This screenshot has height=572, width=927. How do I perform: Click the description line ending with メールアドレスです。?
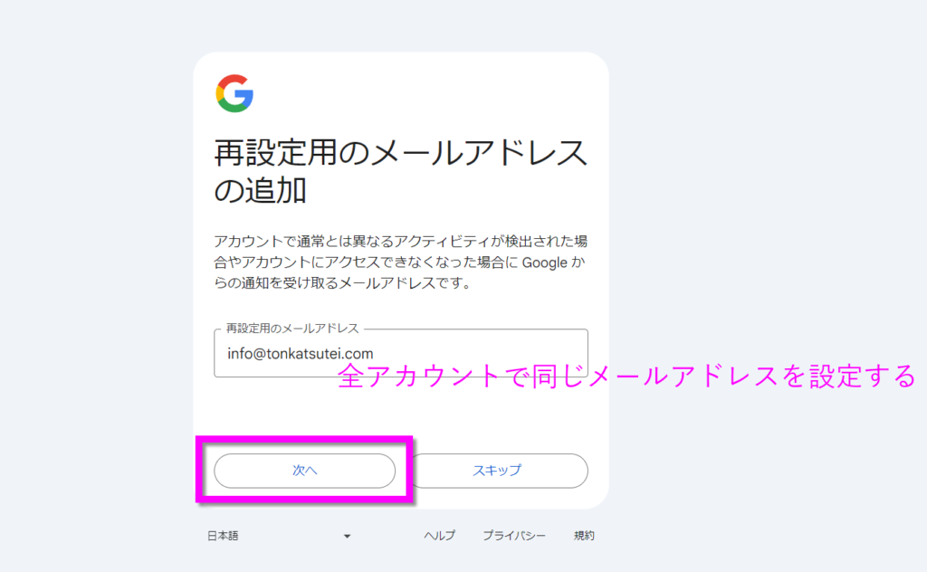point(340,283)
